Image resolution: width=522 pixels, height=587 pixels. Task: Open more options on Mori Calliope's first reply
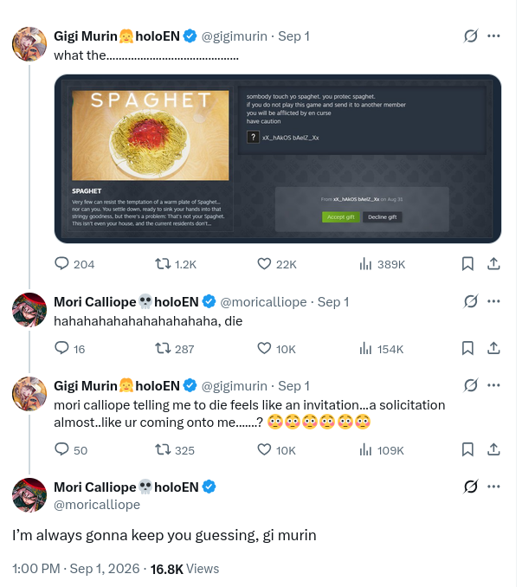coord(493,301)
